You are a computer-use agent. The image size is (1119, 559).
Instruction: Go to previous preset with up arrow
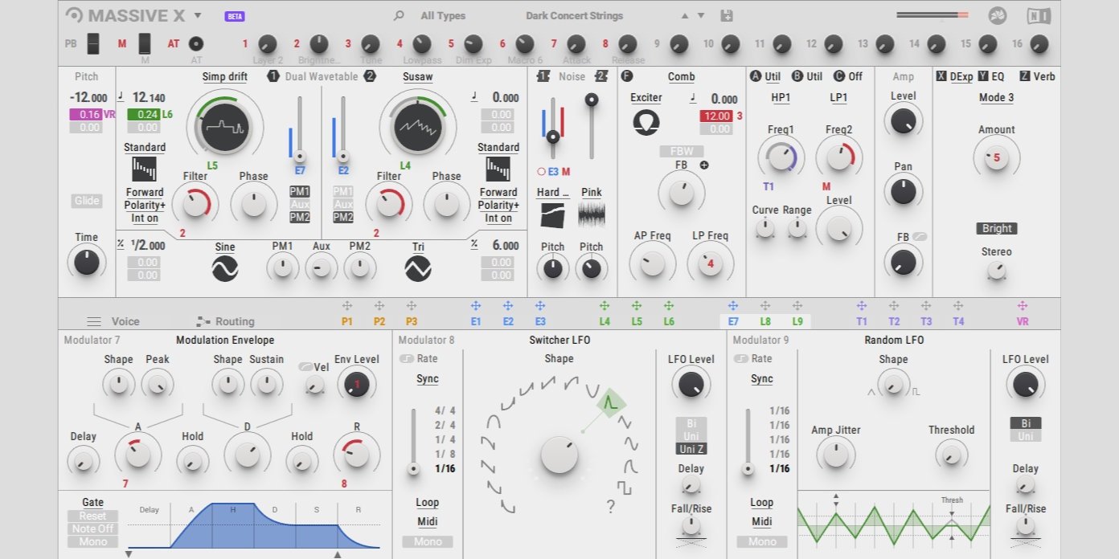(x=685, y=16)
